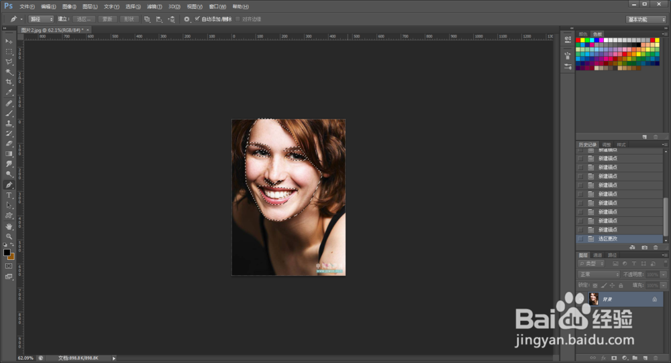This screenshot has width=671, height=363.
Task: Open status bar info arrow menu
Action: [114, 358]
